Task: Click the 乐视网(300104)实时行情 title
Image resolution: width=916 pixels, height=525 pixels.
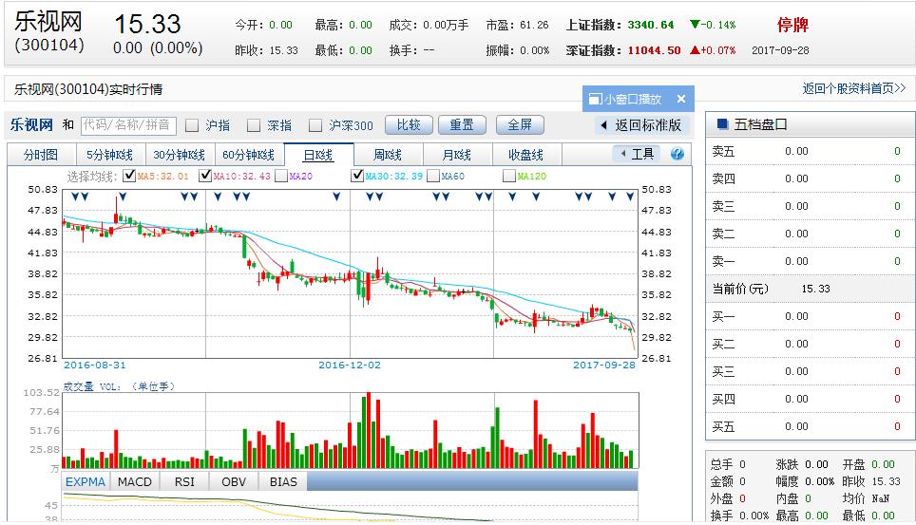Action: click(x=88, y=88)
